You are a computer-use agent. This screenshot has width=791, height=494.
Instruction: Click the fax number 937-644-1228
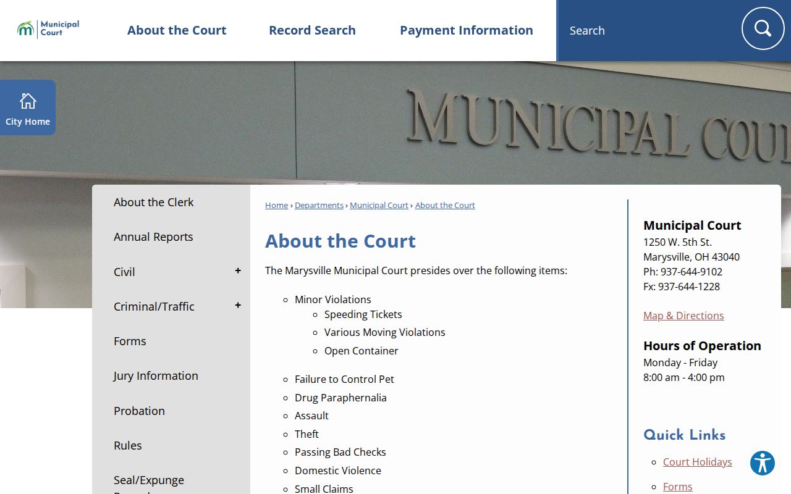coord(689,287)
